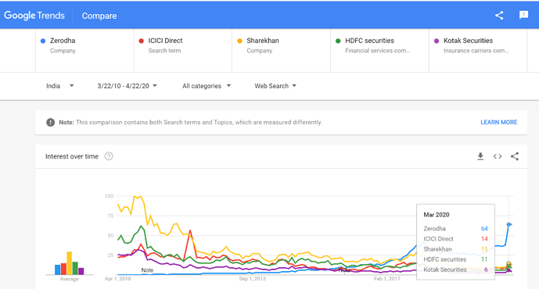This screenshot has width=539, height=289.
Task: Click the exclamation note icon
Action: tap(51, 122)
